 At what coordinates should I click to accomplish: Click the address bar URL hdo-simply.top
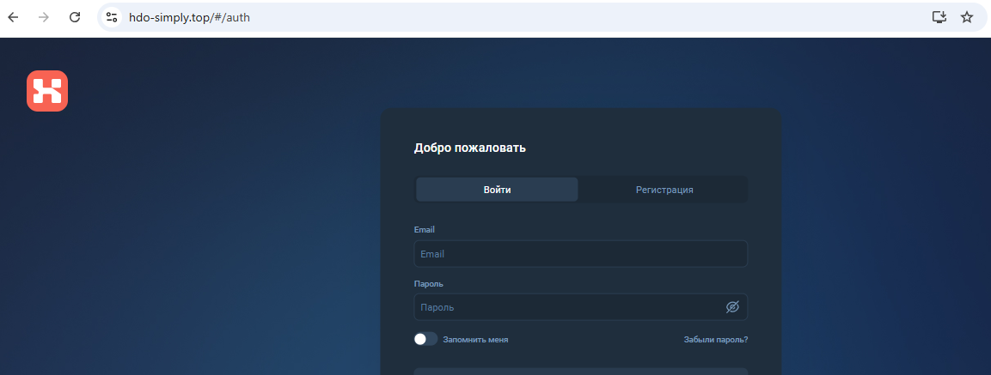tap(190, 17)
